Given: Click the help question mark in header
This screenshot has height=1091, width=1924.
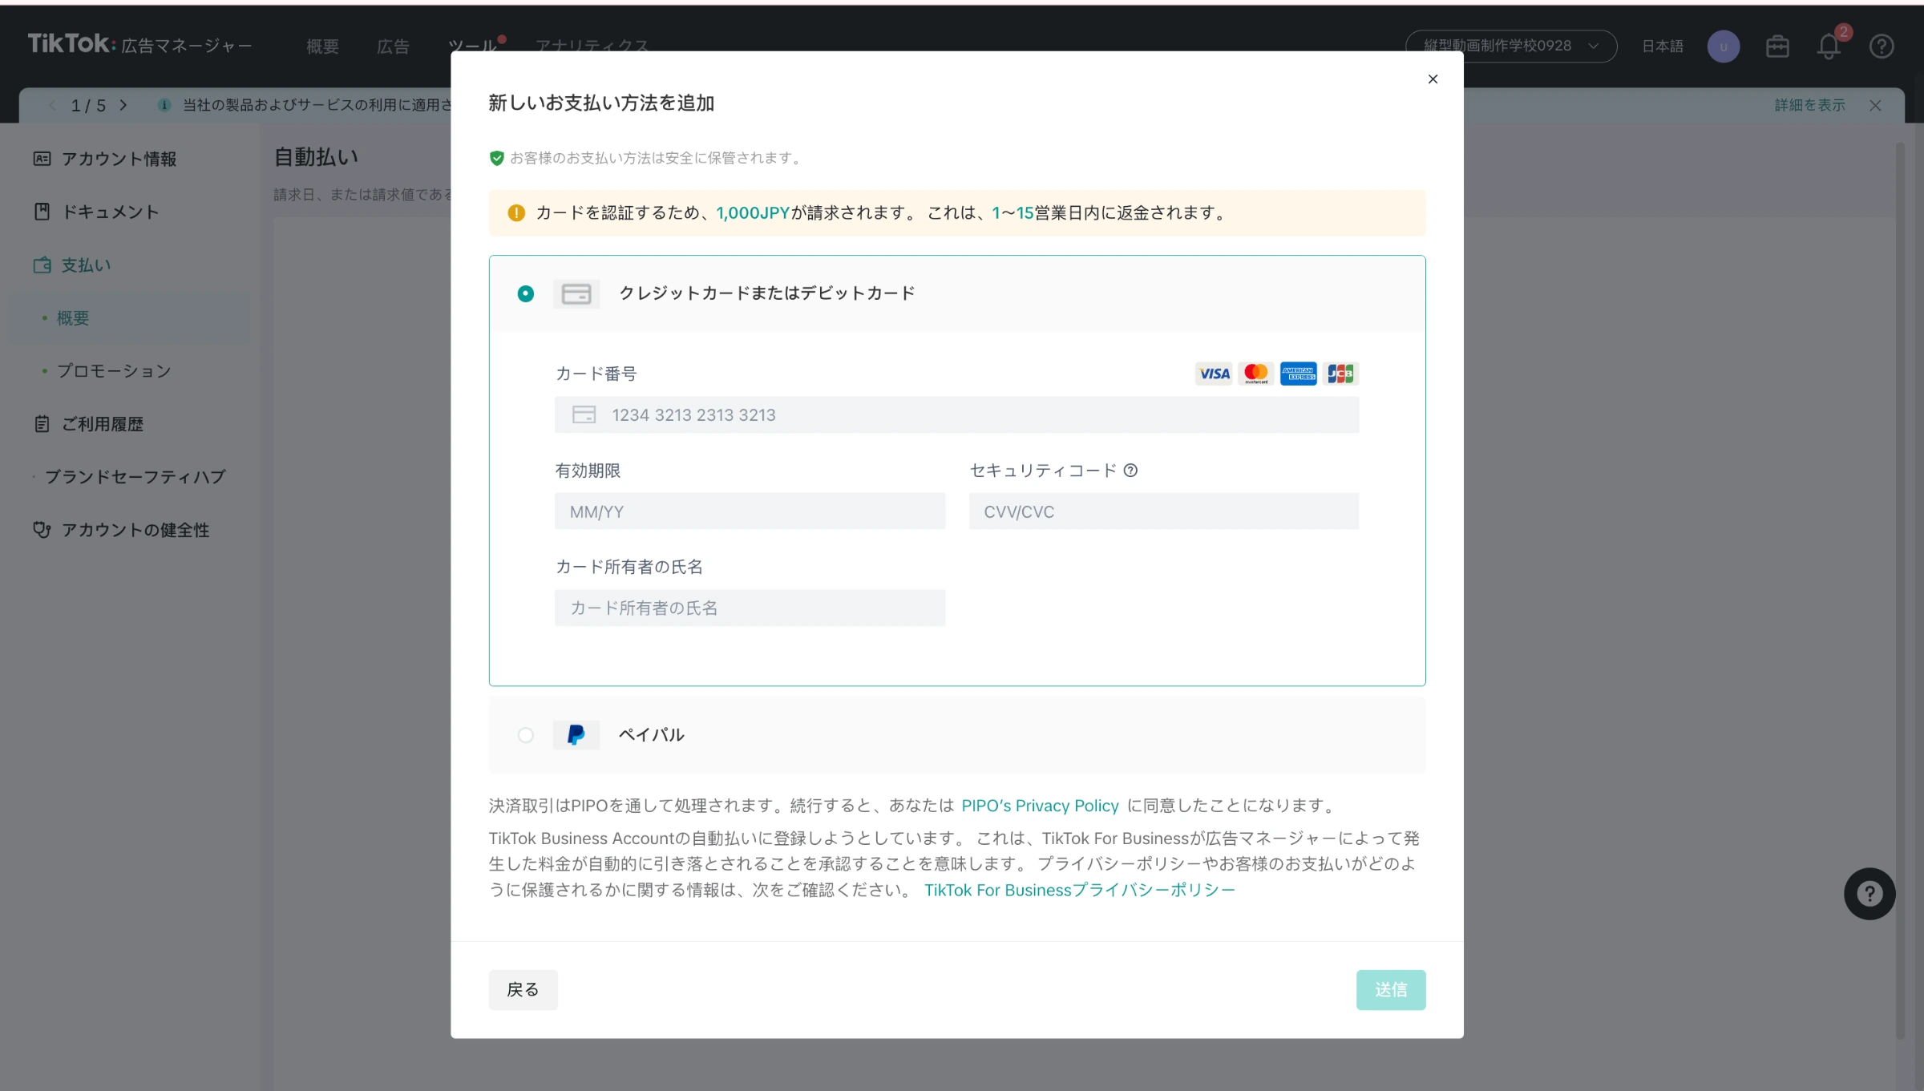Looking at the screenshot, I should click(x=1882, y=46).
